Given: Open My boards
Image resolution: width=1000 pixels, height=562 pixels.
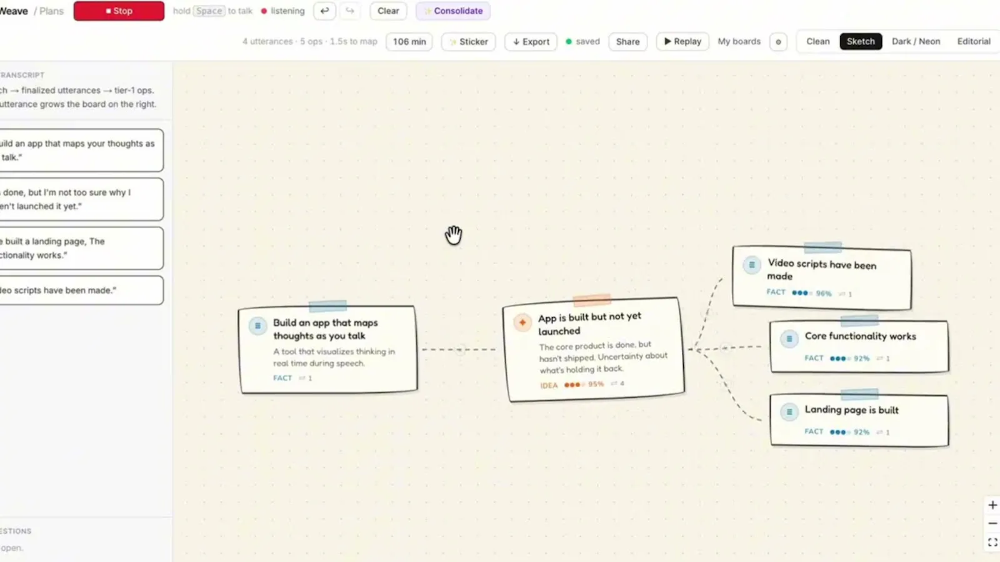Looking at the screenshot, I should [x=739, y=41].
